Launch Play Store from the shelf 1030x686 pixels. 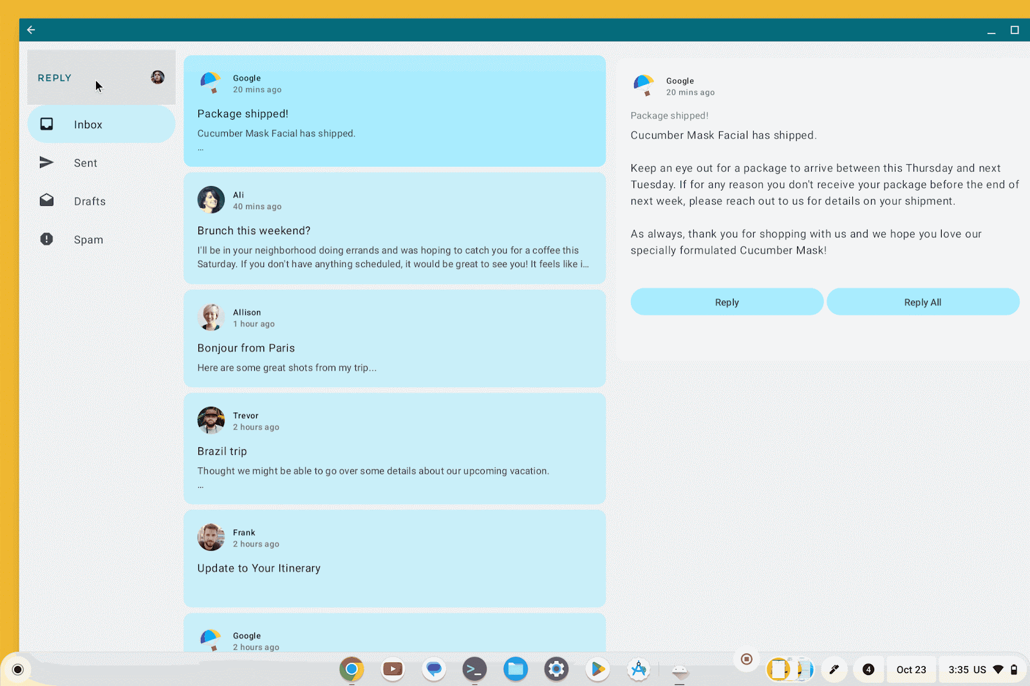597,670
